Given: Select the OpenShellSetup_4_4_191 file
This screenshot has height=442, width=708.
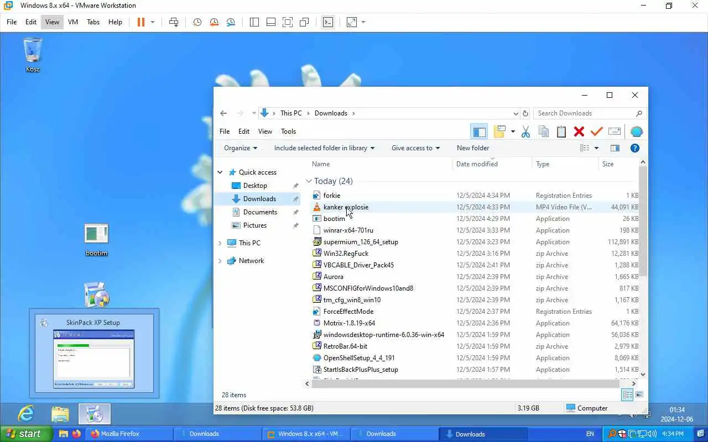Looking at the screenshot, I should pyautogui.click(x=359, y=358).
